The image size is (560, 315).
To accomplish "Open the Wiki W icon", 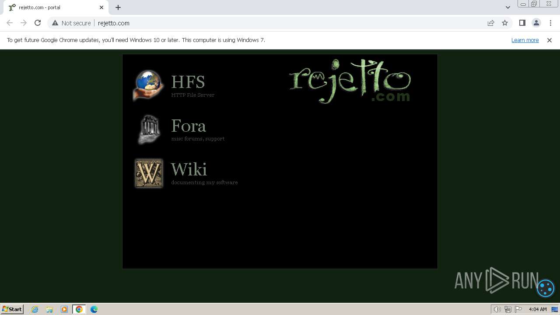I will [149, 173].
